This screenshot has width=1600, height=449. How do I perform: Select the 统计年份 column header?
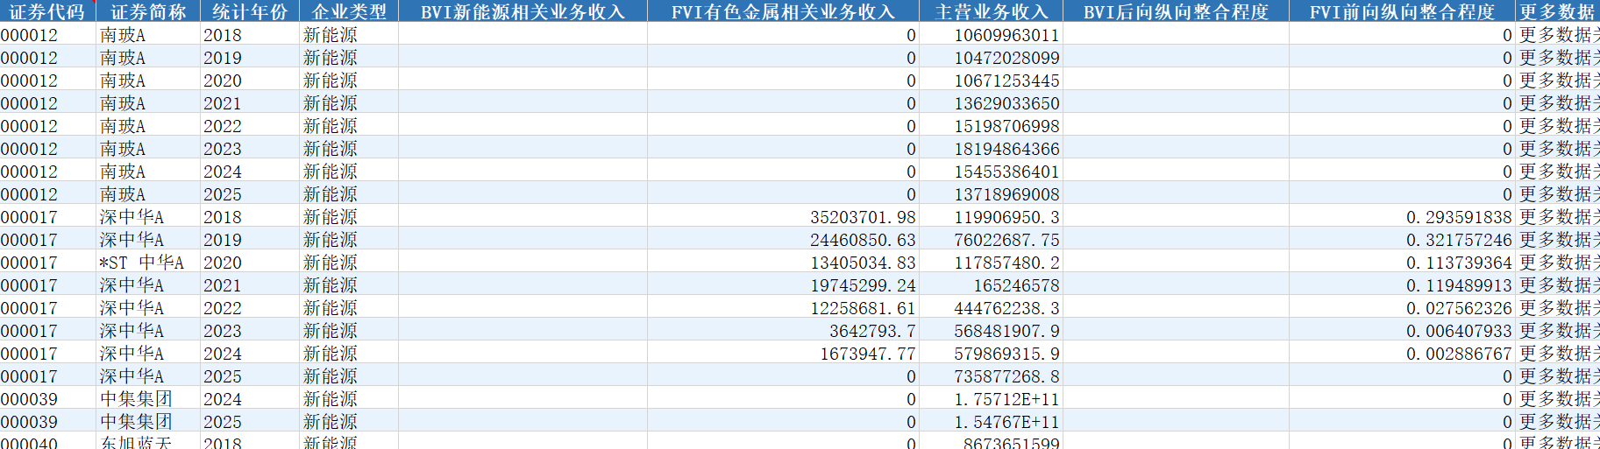[x=250, y=11]
